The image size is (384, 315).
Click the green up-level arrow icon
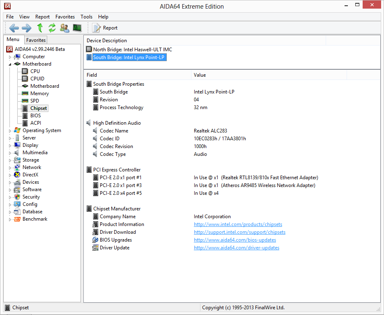point(40,28)
